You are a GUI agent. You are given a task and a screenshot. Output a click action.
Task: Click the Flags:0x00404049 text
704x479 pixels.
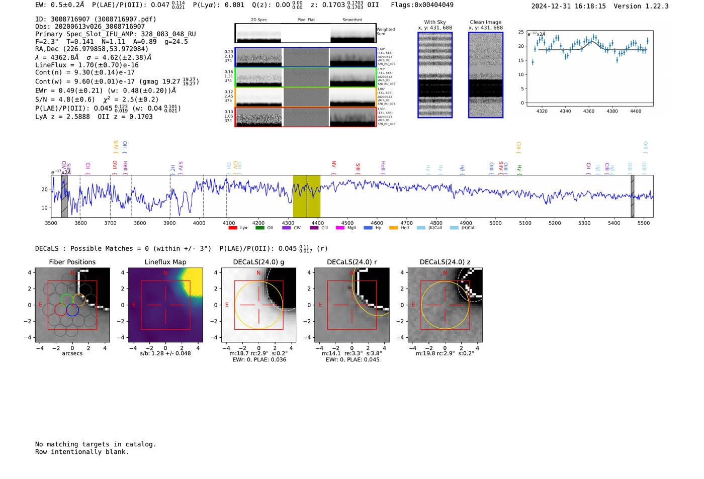422,5
